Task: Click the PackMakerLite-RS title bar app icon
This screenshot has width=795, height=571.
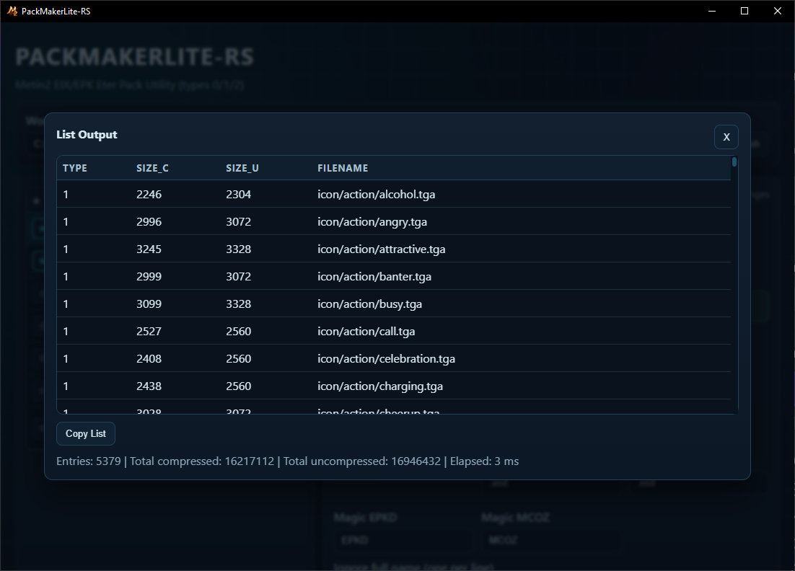Action: pos(12,11)
